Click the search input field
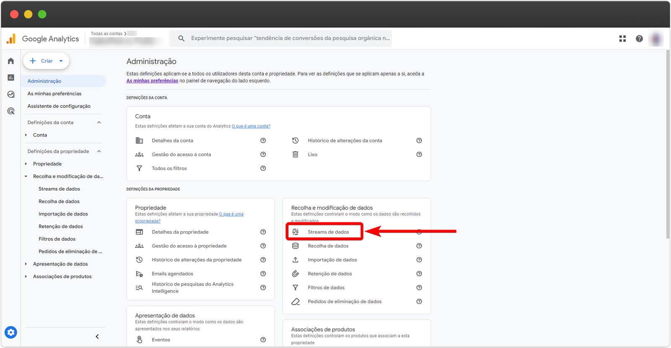This screenshot has height=348, width=671. pyautogui.click(x=289, y=39)
